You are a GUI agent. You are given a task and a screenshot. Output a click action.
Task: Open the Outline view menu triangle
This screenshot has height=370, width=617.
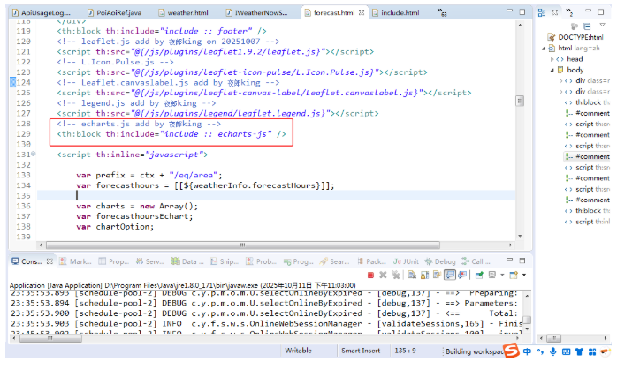coord(602,25)
